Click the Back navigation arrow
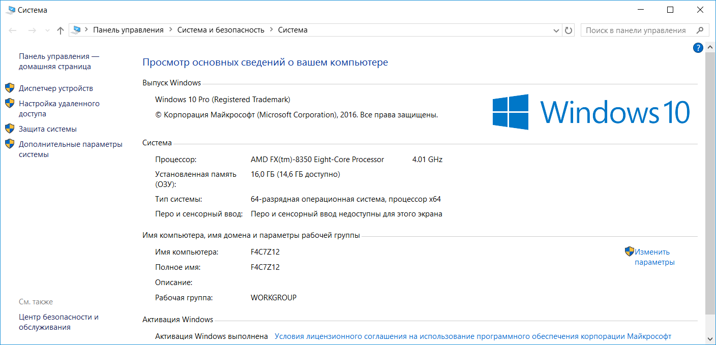 tap(13, 30)
